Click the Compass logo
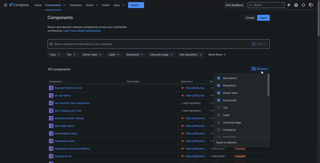Image resolution: width=320 pixels, height=163 pixels. [19, 5]
